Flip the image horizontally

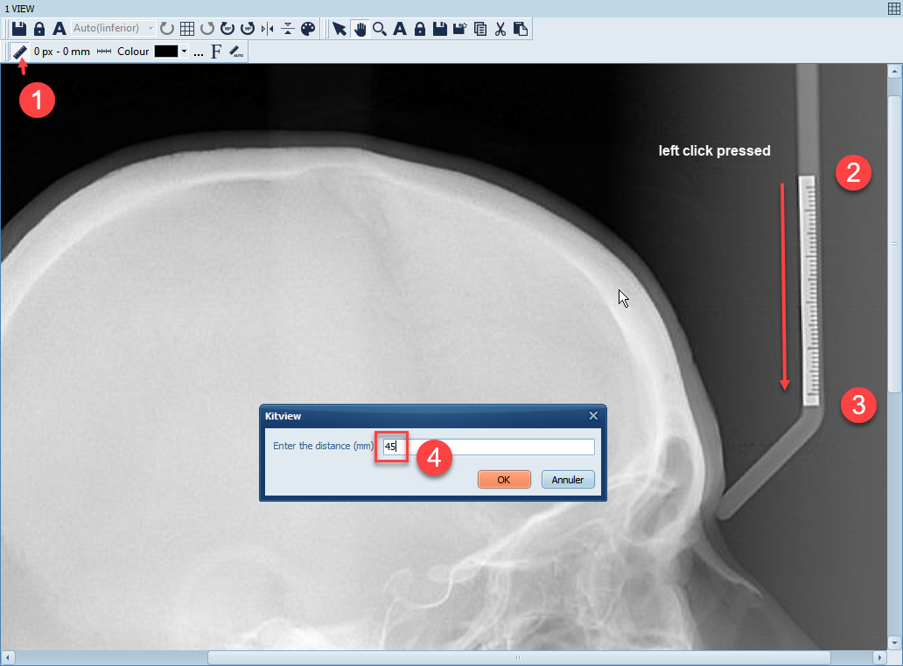click(267, 29)
